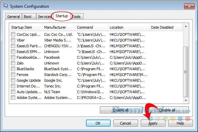Toggle the FacebookGa... startup checkbox
The height and width of the screenshot is (132, 198).
click(13, 57)
